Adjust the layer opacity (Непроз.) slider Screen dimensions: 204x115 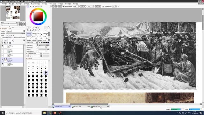pos(16,33)
